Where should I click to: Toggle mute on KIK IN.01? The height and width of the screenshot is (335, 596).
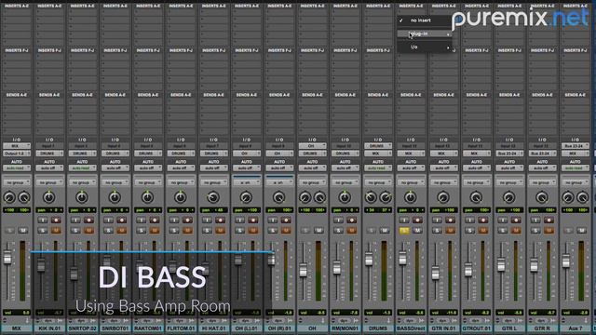(56, 230)
